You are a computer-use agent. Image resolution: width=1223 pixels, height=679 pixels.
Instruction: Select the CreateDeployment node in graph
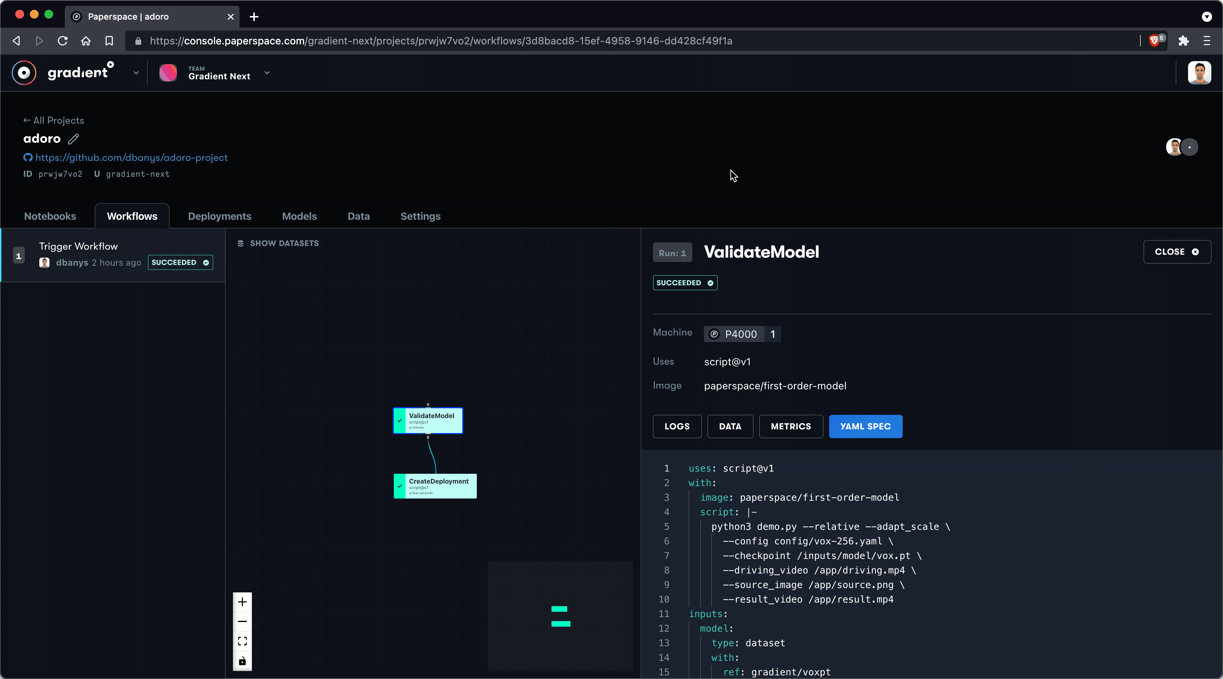tap(435, 485)
